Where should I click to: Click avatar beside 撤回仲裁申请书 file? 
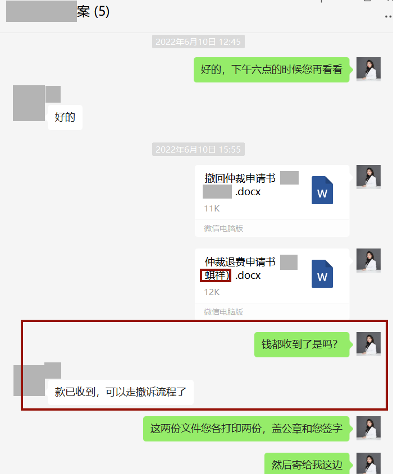coord(368,177)
